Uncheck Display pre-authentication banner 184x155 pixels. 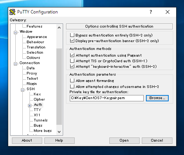coord(72,41)
